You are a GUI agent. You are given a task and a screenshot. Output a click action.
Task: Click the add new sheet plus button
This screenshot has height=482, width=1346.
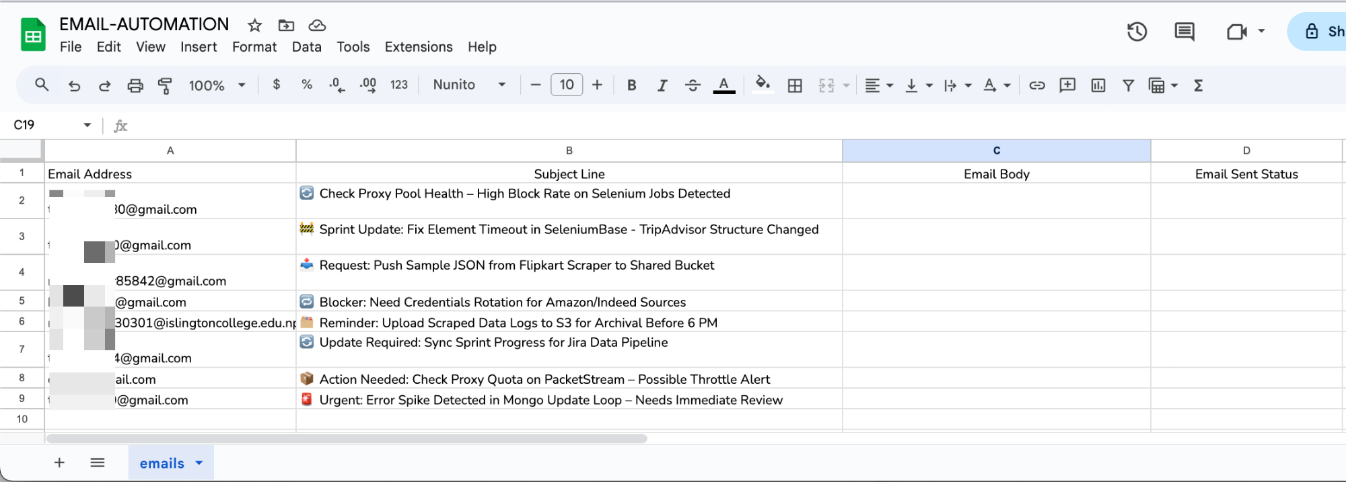59,463
